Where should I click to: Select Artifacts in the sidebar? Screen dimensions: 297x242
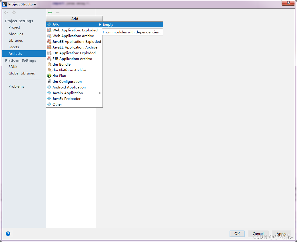pyautogui.click(x=24, y=54)
